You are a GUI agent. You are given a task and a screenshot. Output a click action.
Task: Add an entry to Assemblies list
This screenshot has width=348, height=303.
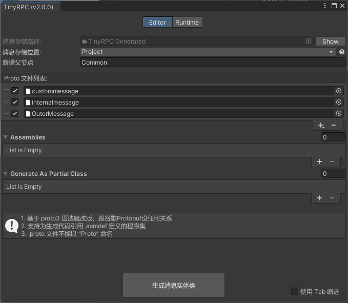tap(319, 161)
